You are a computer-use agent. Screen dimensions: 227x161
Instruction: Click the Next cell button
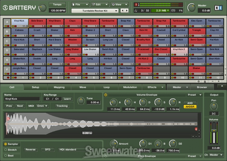[20, 106]
